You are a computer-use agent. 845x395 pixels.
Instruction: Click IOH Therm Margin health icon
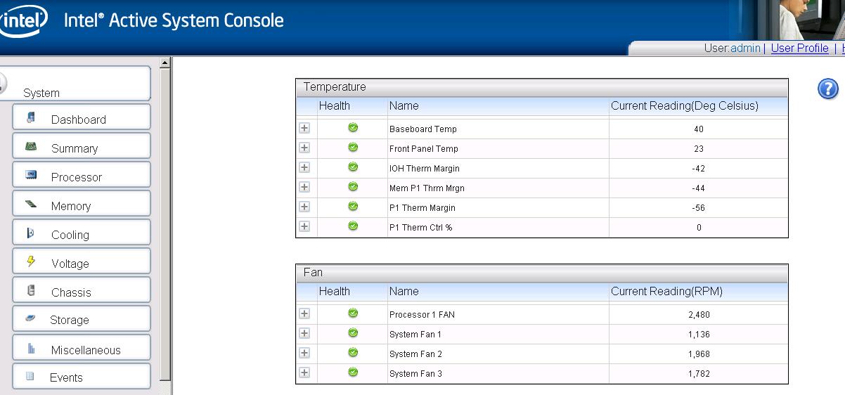click(353, 167)
